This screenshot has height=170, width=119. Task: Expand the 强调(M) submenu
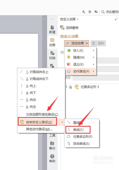click(x=80, y=57)
